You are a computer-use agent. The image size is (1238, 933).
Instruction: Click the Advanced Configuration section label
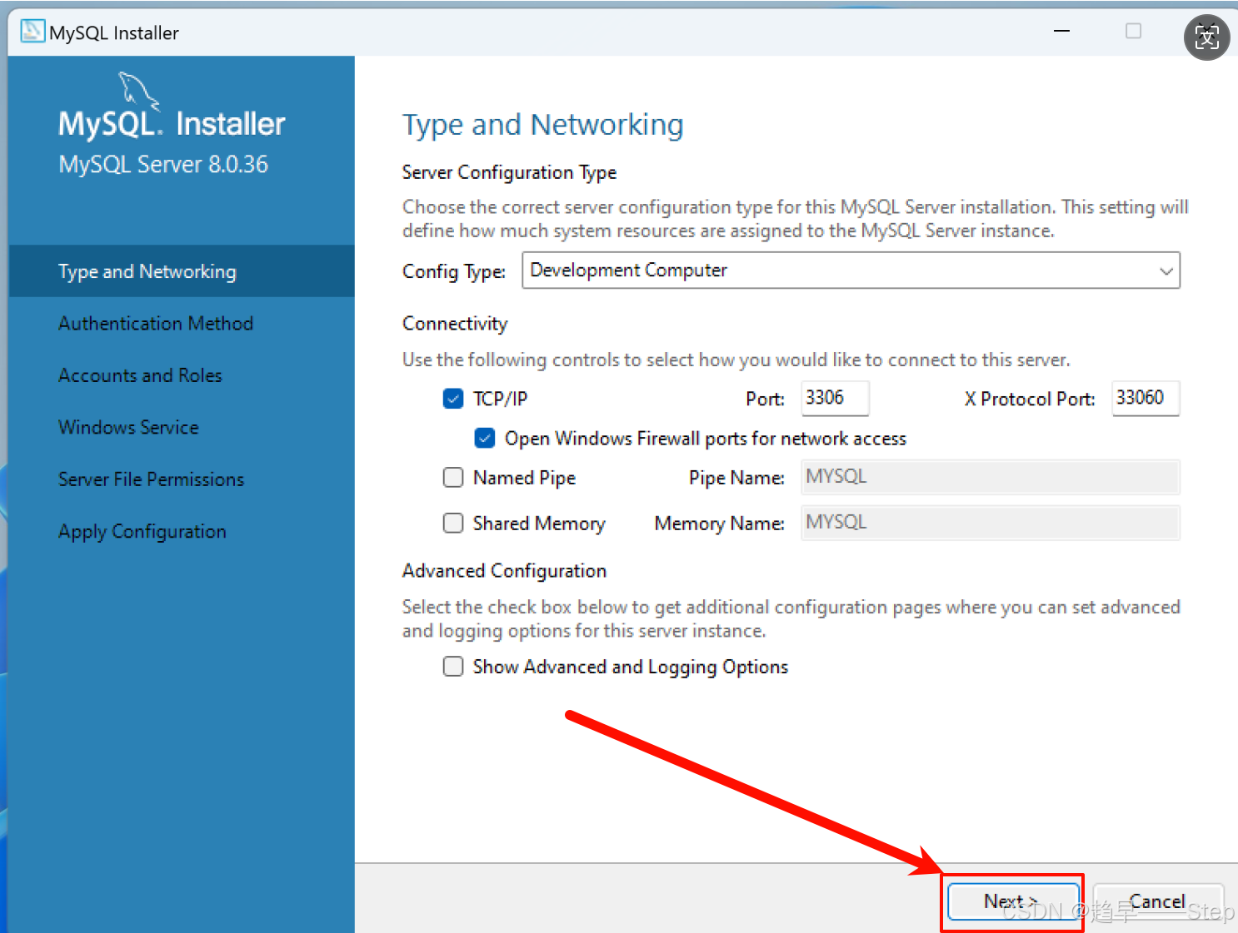[504, 571]
